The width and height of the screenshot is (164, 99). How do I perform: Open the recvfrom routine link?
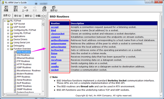[x=56, y=60]
